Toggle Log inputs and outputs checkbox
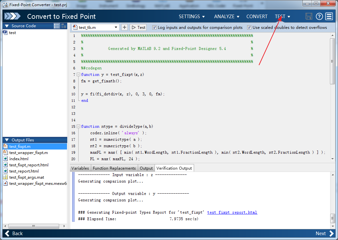This screenshot has width=338, height=240. 154,28
